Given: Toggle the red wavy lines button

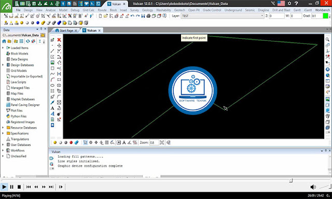Looking at the screenshot, I should (x=135, y=143).
